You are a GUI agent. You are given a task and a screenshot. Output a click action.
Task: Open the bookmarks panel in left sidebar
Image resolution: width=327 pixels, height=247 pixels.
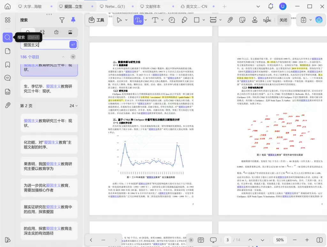pyautogui.click(x=8, y=65)
